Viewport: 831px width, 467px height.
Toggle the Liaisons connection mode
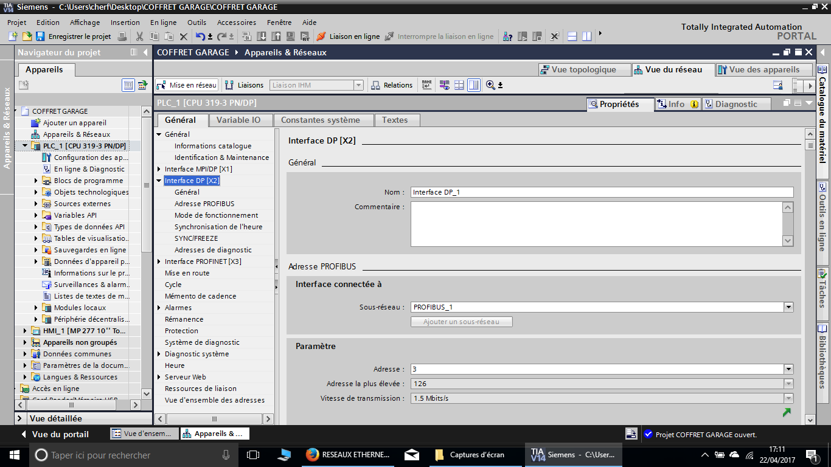point(245,85)
